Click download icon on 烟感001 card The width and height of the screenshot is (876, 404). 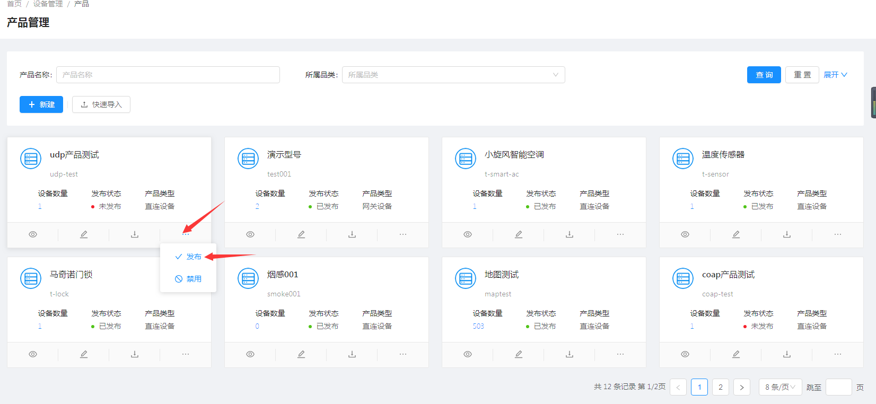tap(352, 354)
